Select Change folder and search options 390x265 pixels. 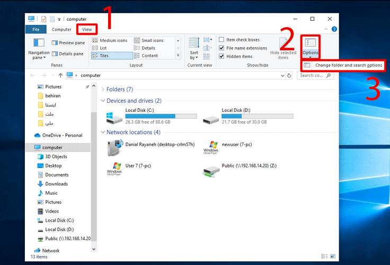click(348, 65)
